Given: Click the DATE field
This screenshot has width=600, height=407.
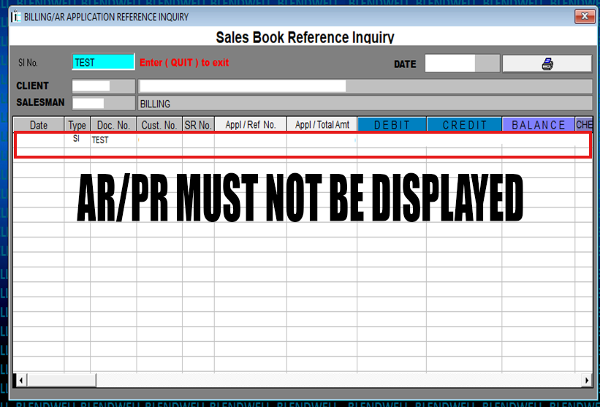Looking at the screenshot, I should click(x=463, y=63).
